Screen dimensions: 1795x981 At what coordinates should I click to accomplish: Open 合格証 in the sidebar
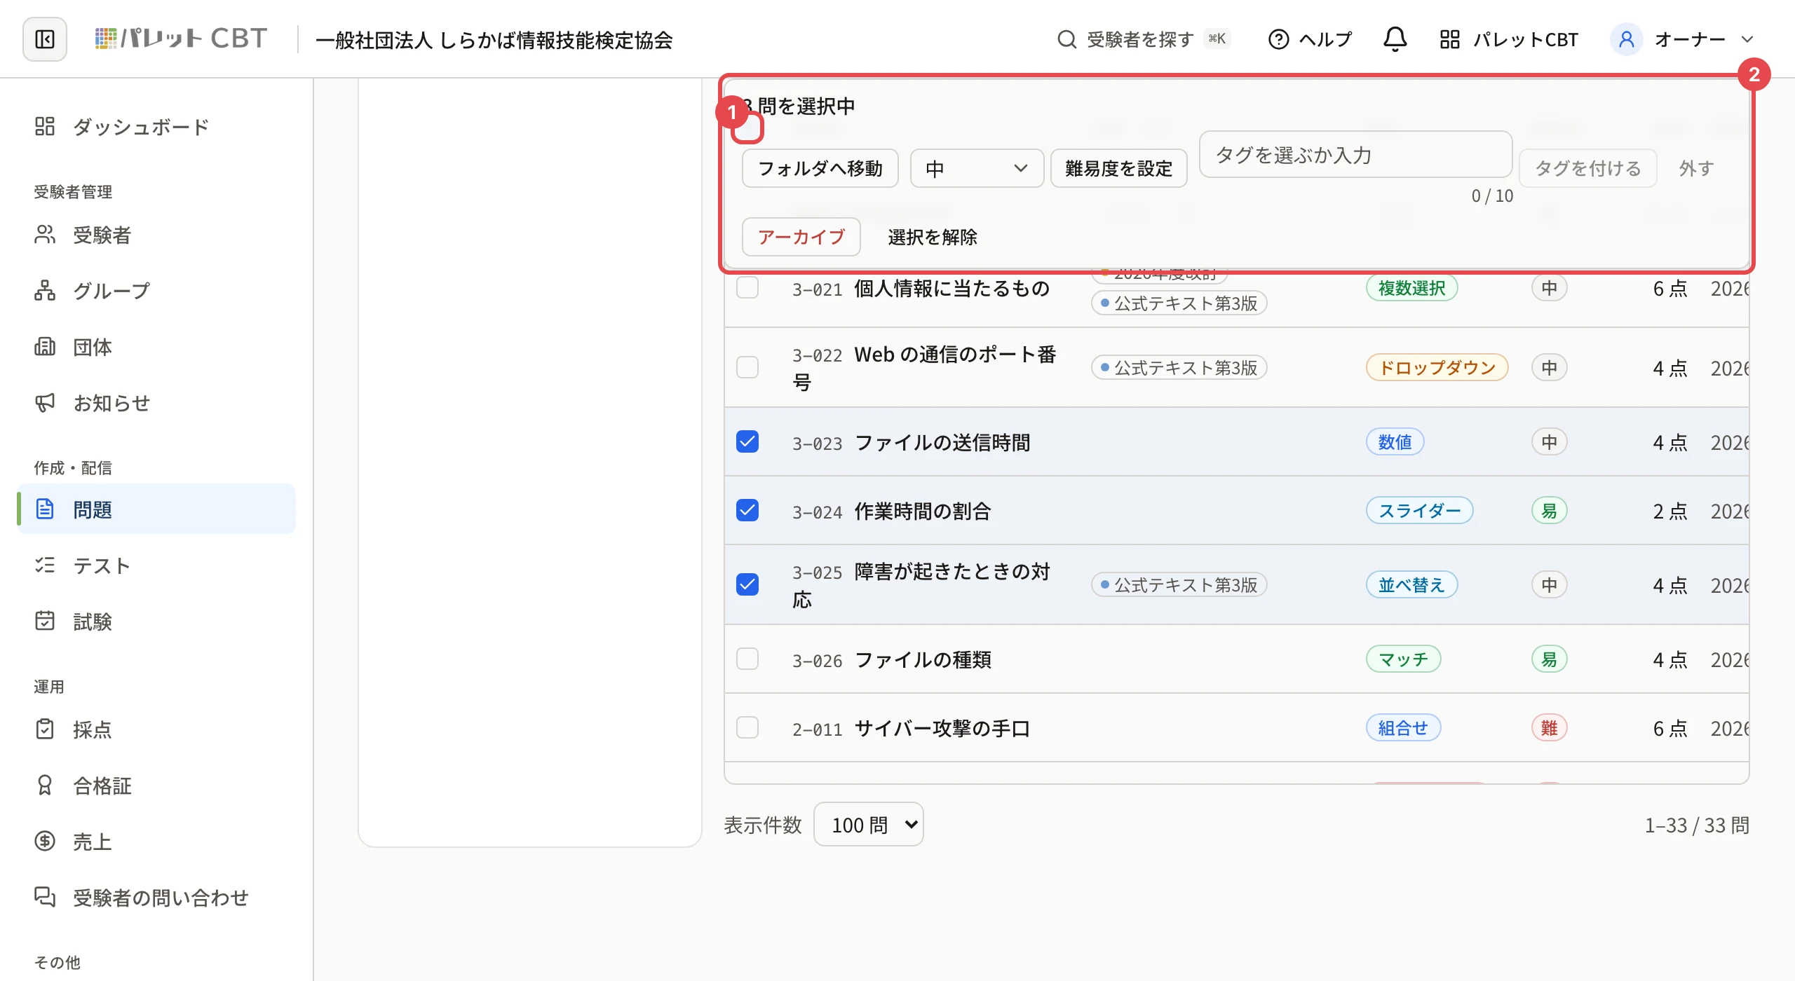(156, 786)
